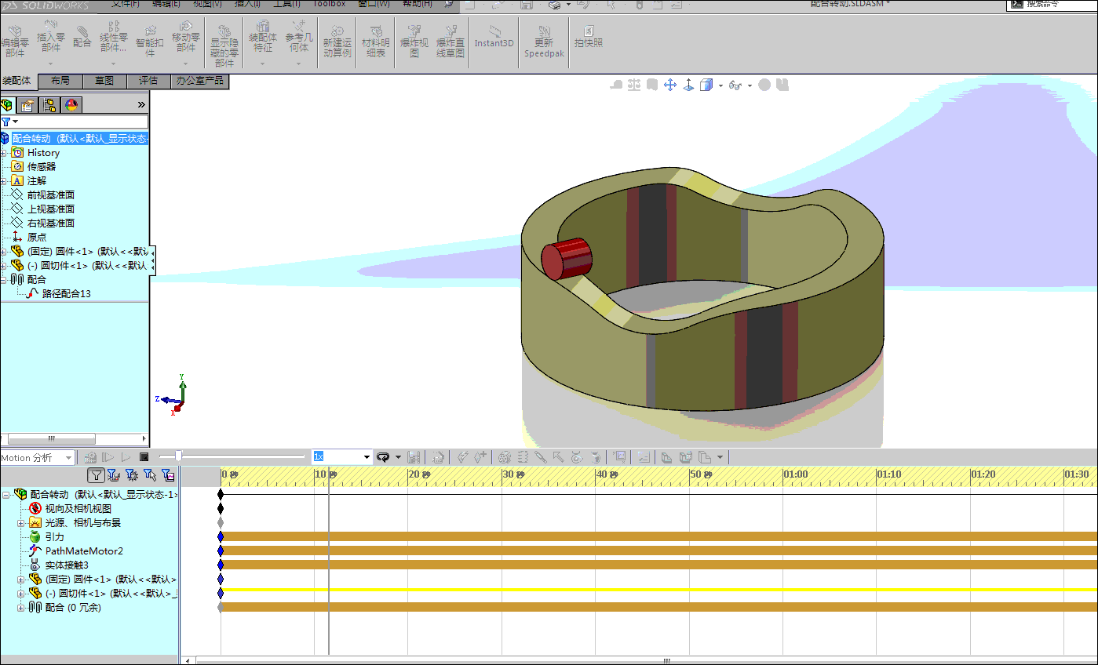Click the 引力 gravity apple icon
Screen dimensions: 1098x665
click(35, 537)
